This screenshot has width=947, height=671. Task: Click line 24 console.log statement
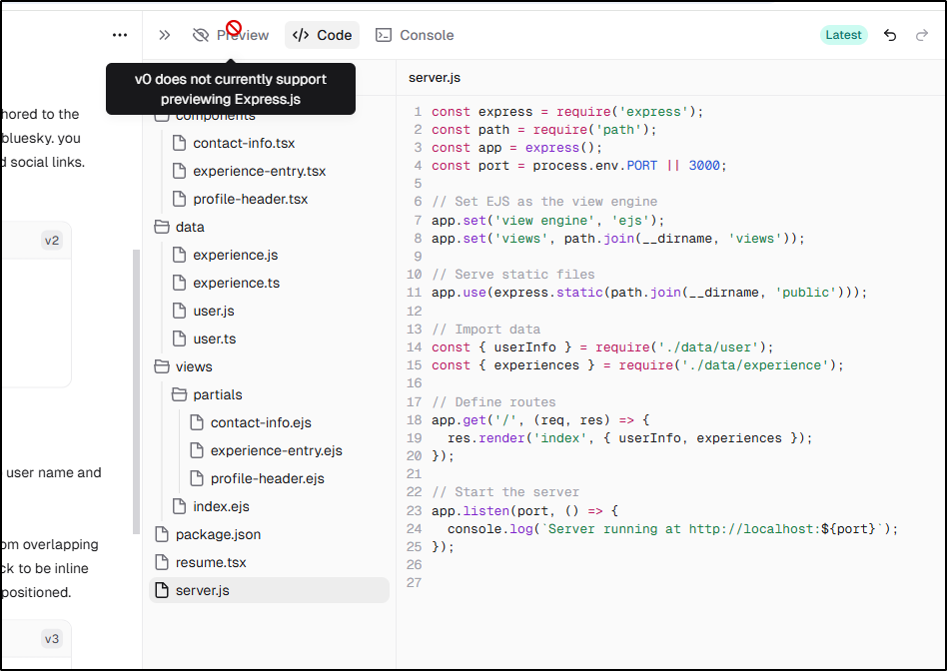coord(673,529)
